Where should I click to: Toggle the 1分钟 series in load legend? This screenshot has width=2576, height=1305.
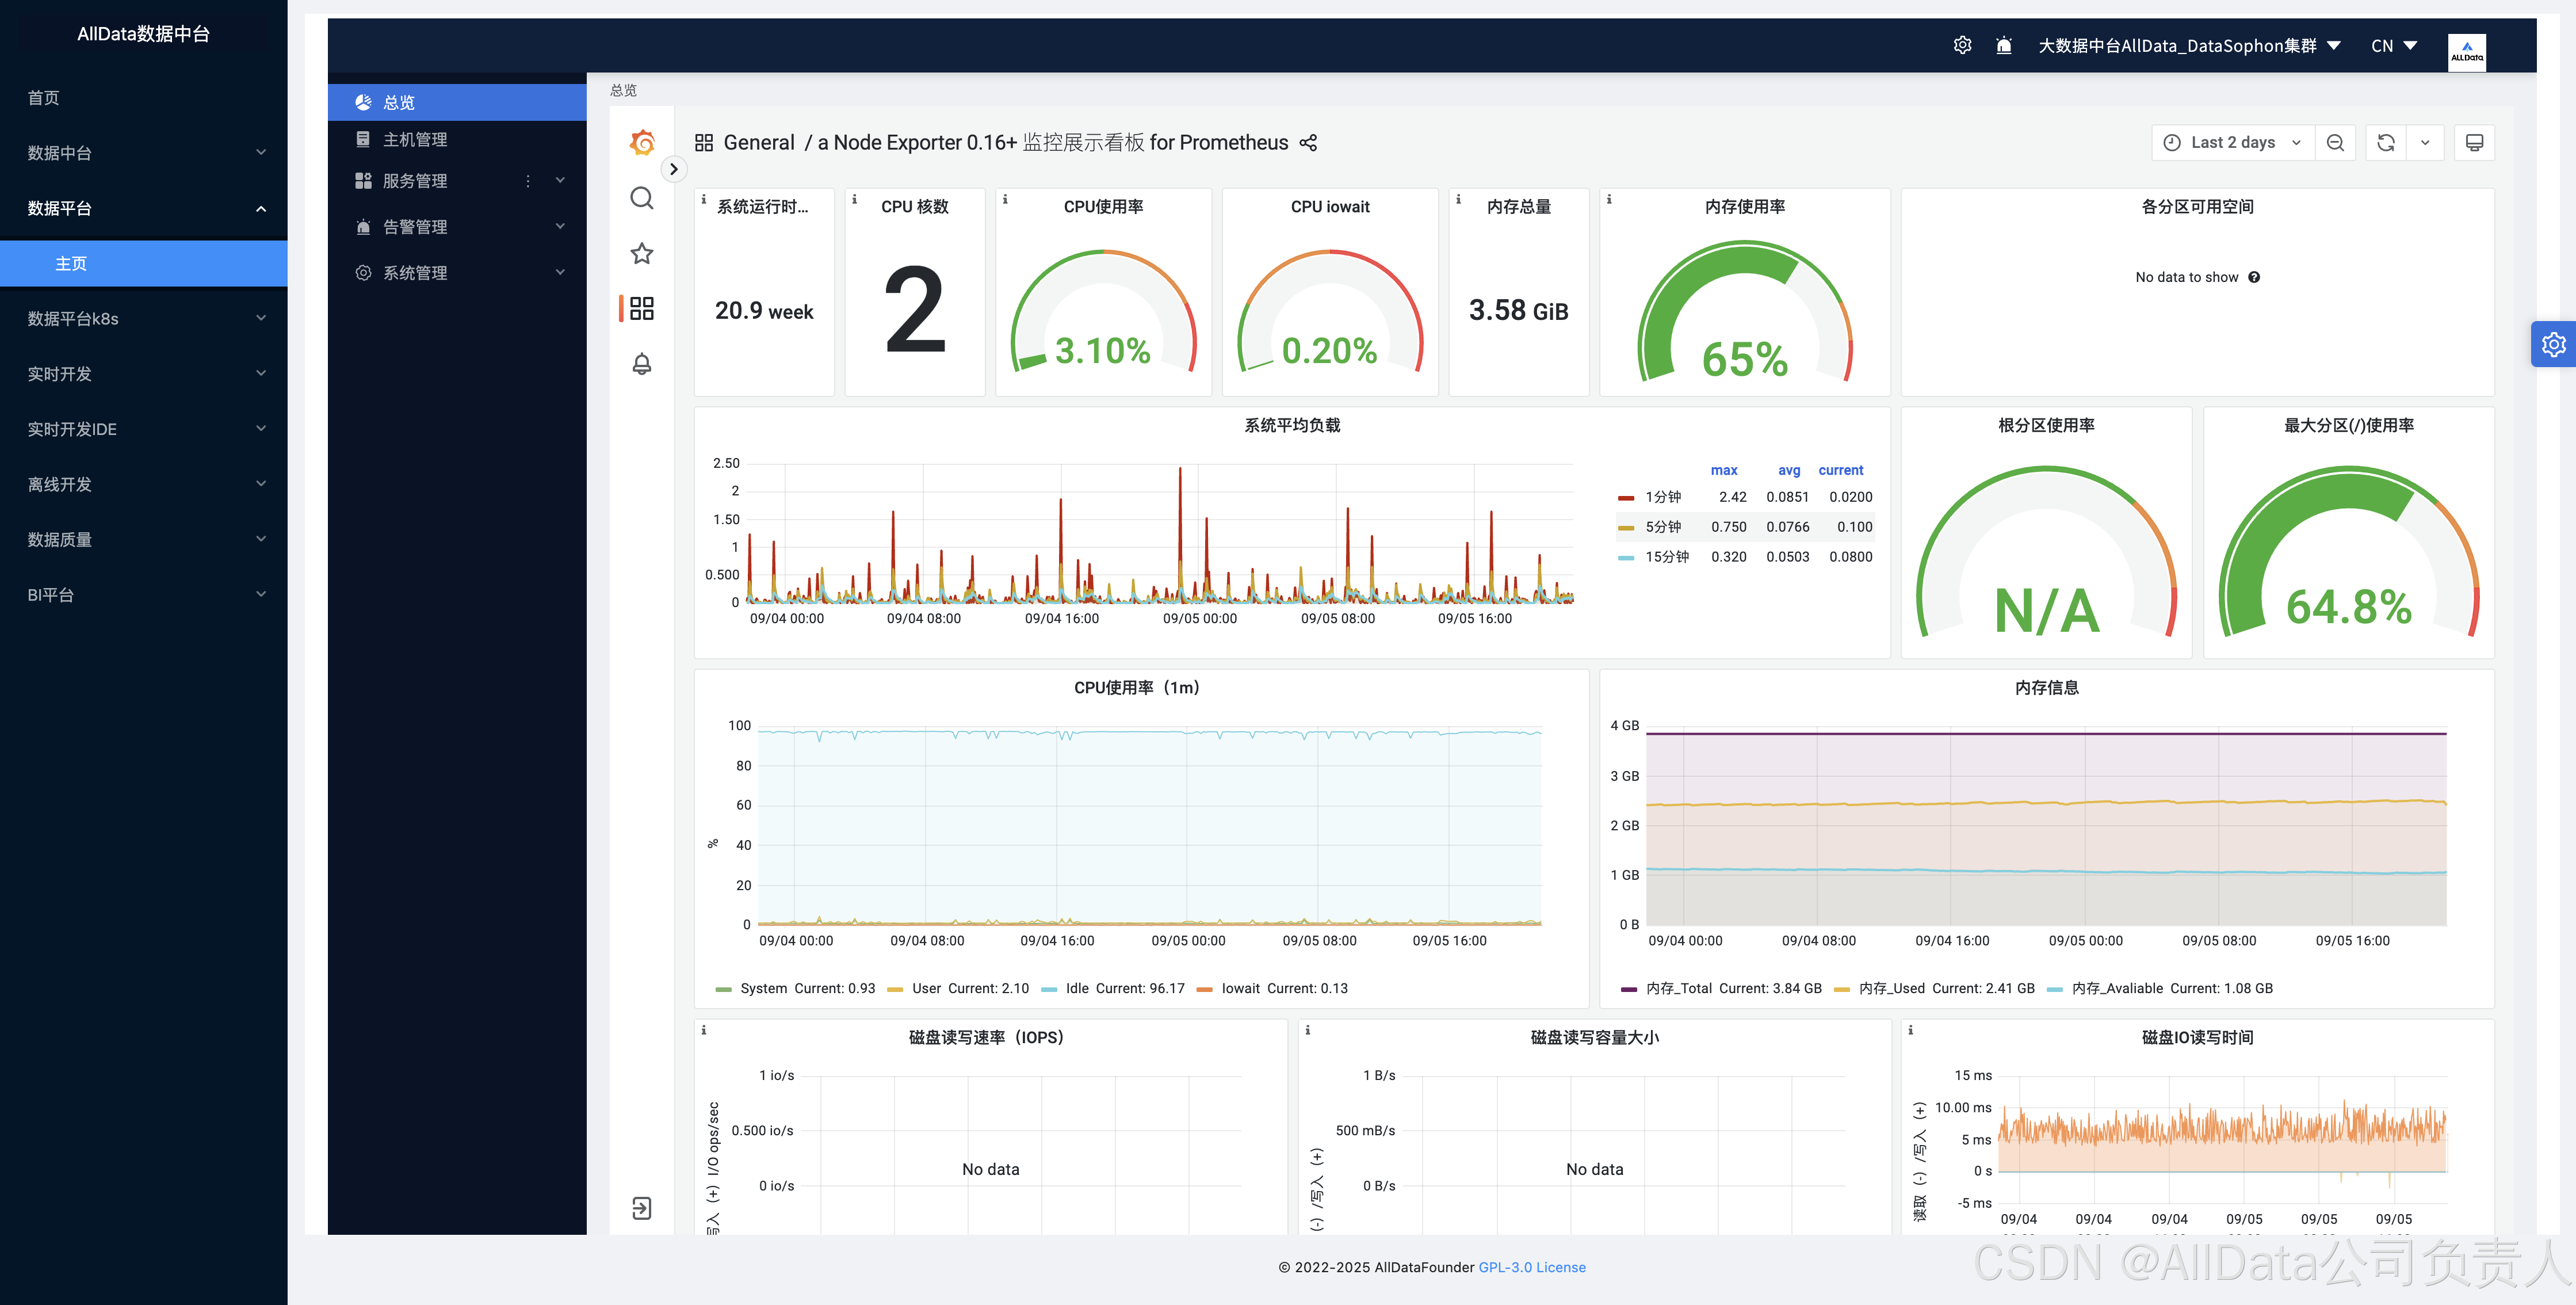tap(1663, 497)
